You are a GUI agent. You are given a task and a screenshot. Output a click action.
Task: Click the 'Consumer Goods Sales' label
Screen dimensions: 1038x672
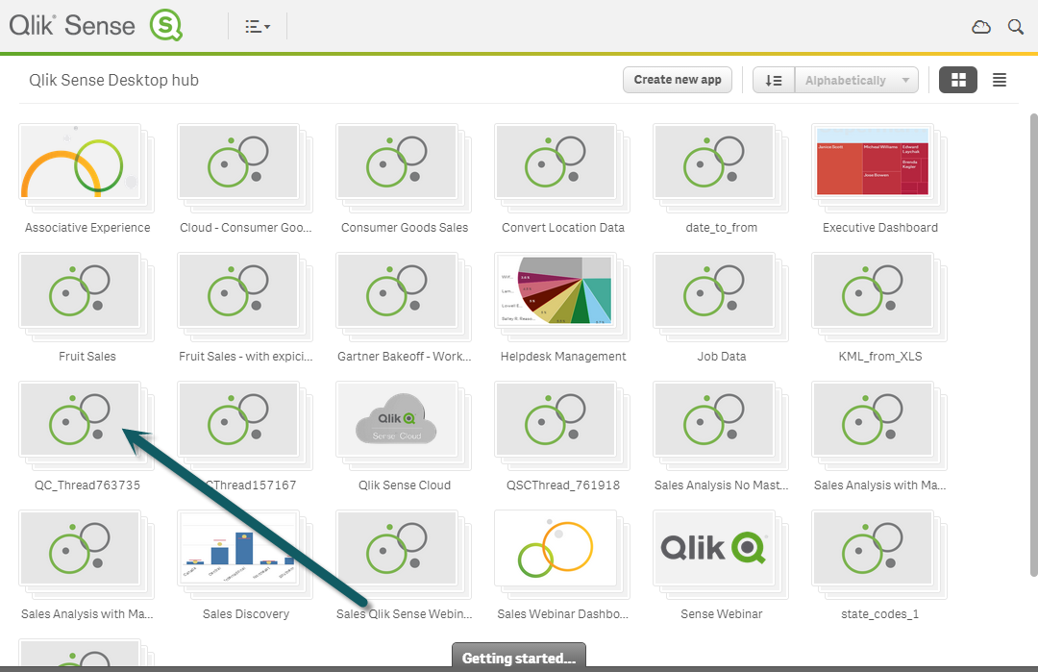pyautogui.click(x=405, y=228)
